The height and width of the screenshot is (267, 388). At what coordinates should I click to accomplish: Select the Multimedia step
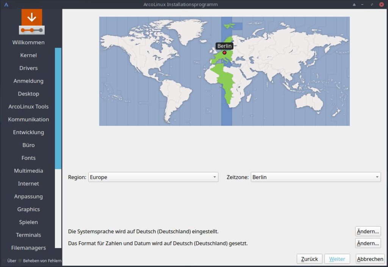28,171
